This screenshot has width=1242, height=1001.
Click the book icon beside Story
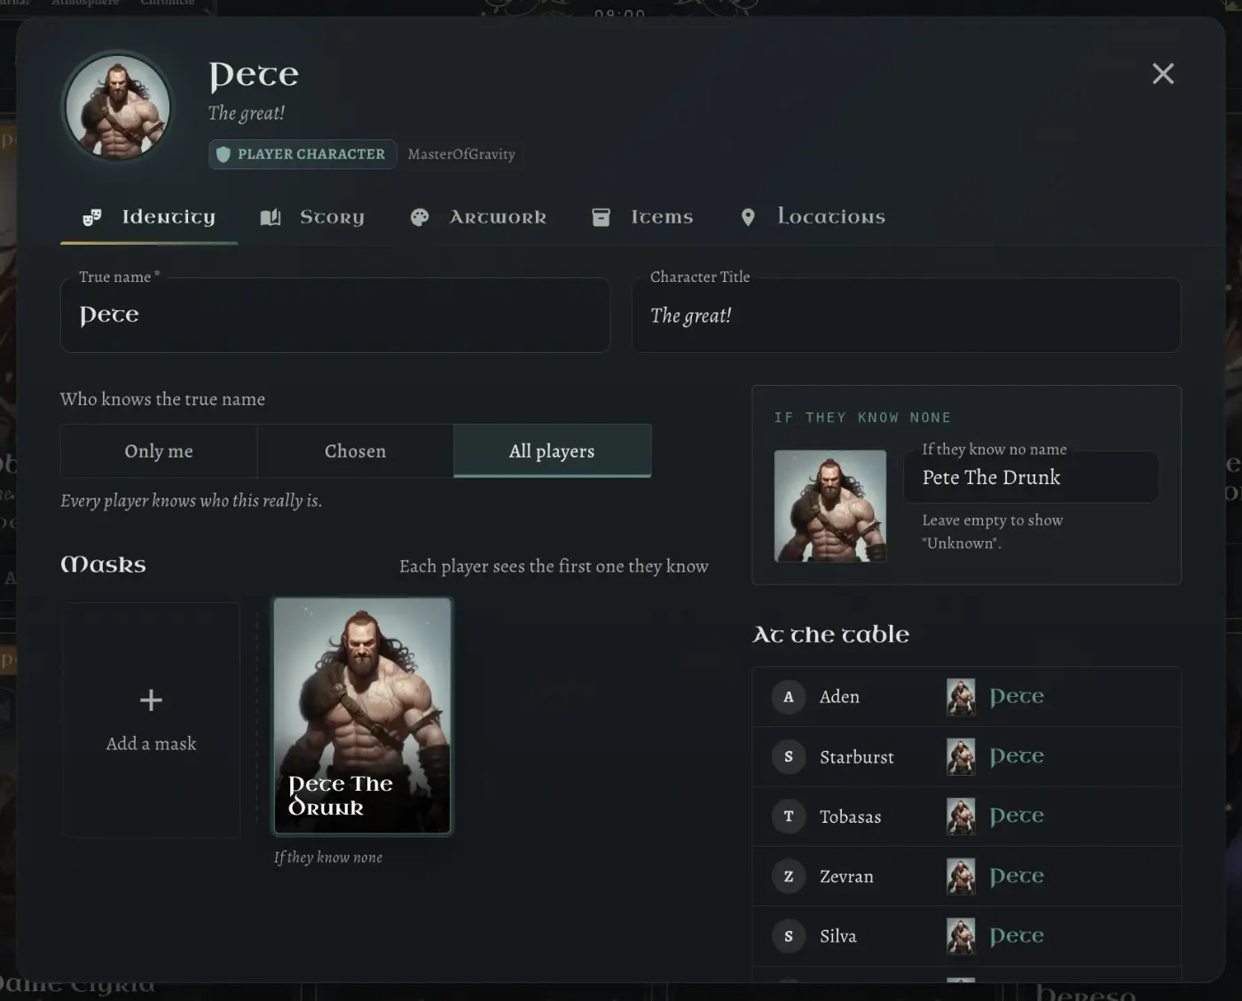[271, 217]
